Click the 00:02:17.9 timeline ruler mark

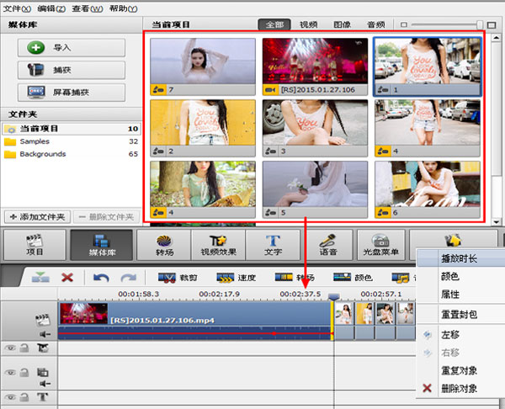(219, 294)
